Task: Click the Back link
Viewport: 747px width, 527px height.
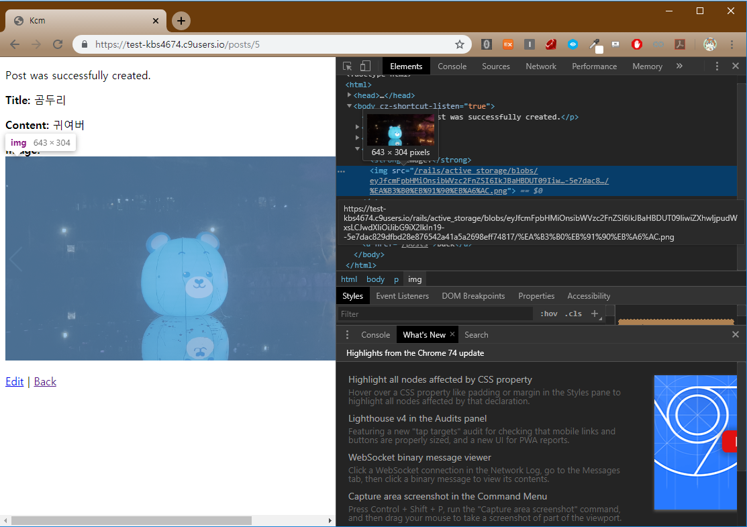Action: click(x=45, y=382)
